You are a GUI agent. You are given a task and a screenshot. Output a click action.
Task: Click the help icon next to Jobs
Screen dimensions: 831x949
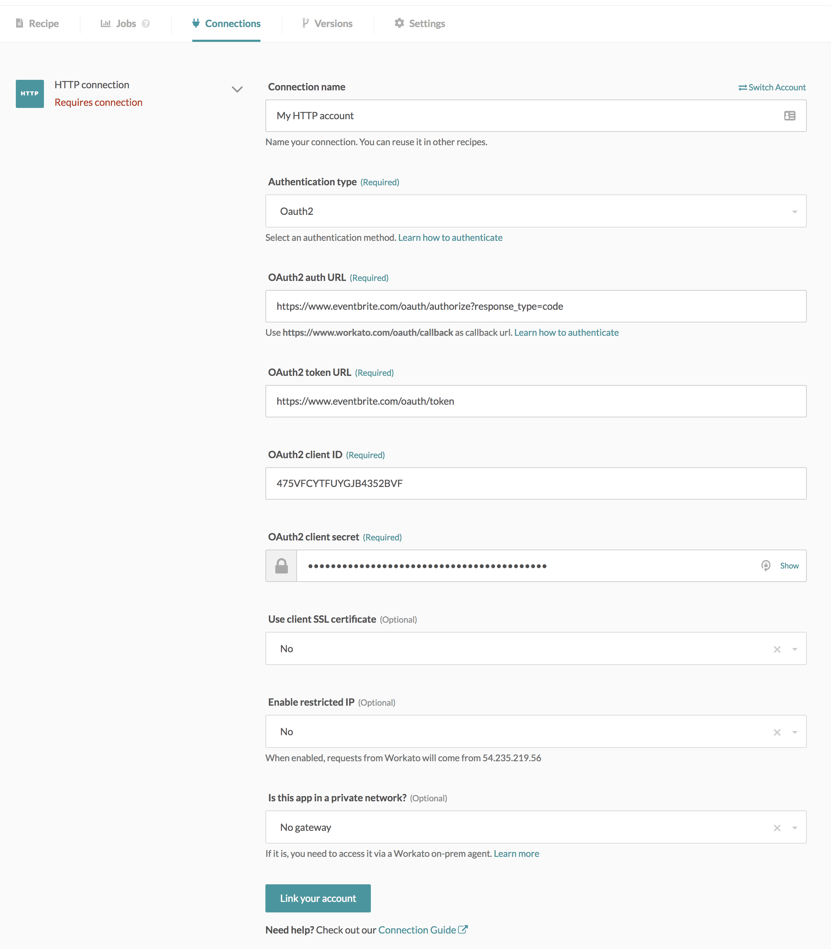coord(146,23)
